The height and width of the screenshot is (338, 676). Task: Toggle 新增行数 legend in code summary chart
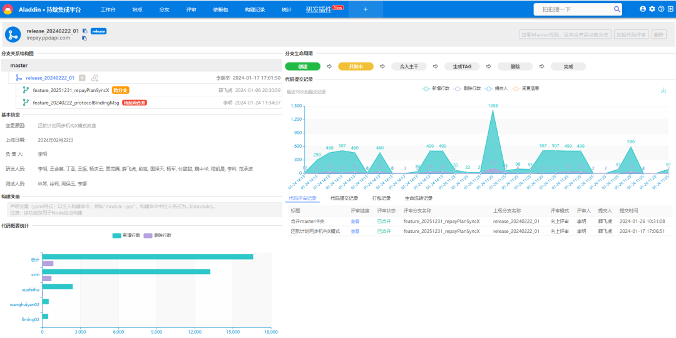126,235
